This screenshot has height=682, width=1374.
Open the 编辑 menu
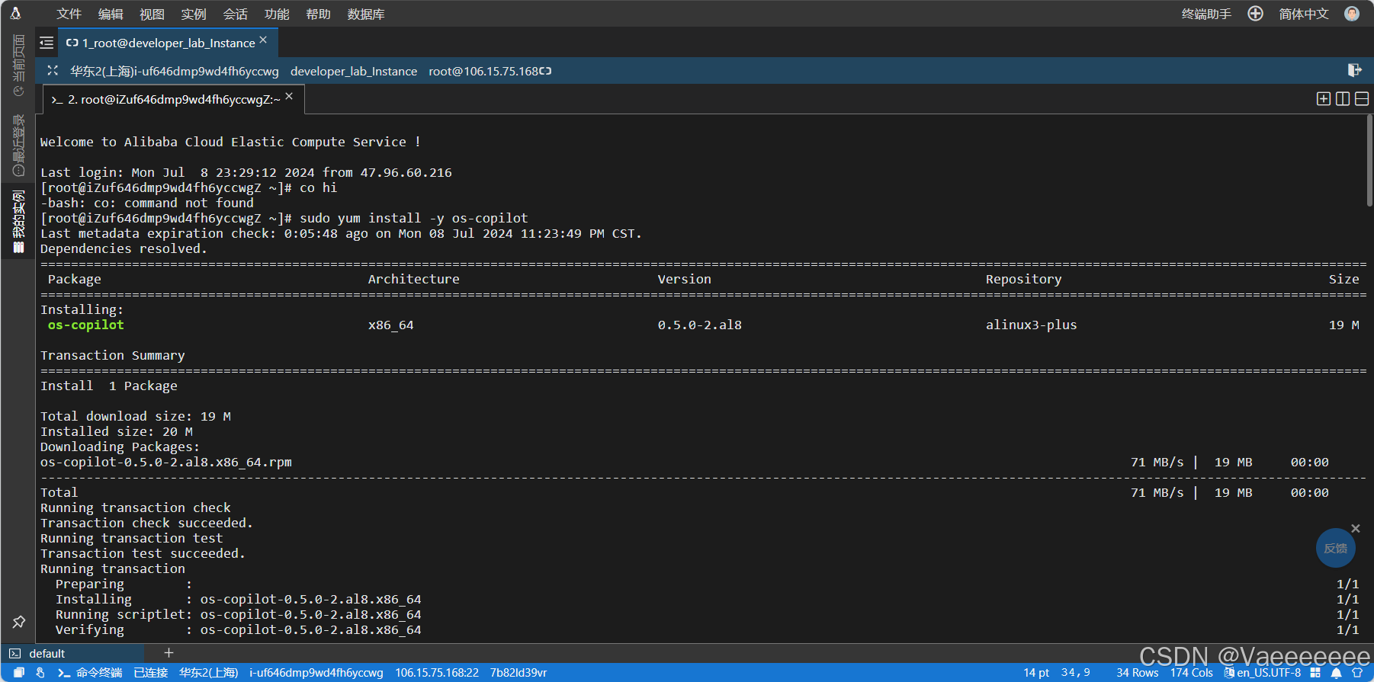(111, 14)
